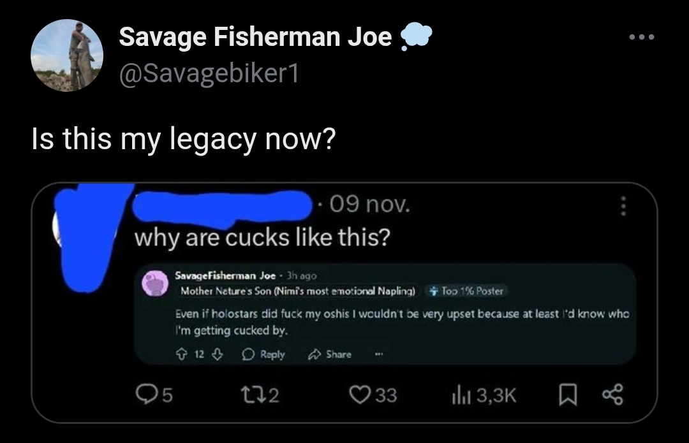The width and height of the screenshot is (689, 443).
Task: Click the Top 1% Poster badge
Action: pyautogui.click(x=466, y=291)
